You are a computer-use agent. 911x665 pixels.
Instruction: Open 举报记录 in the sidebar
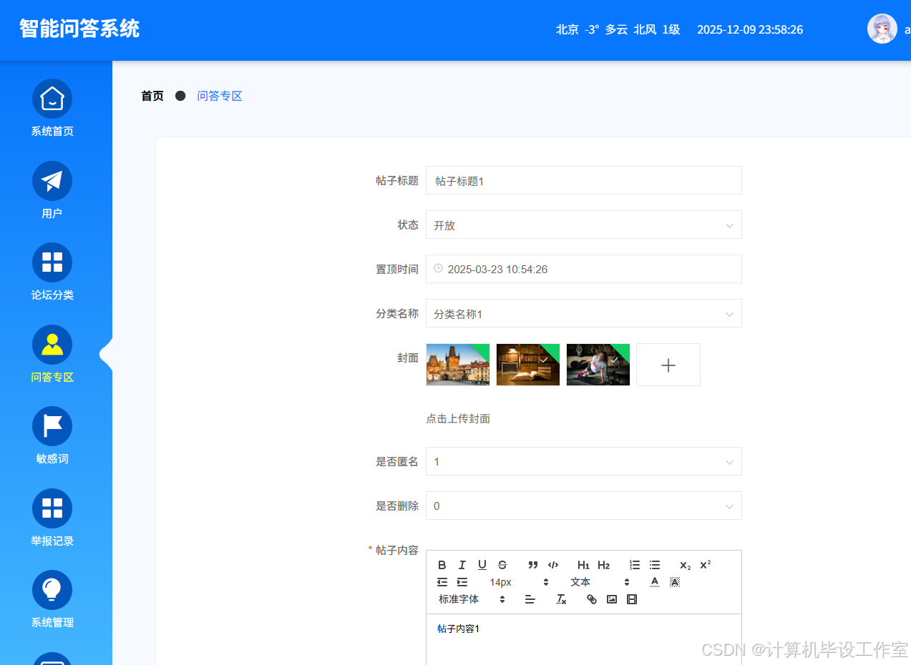(52, 518)
